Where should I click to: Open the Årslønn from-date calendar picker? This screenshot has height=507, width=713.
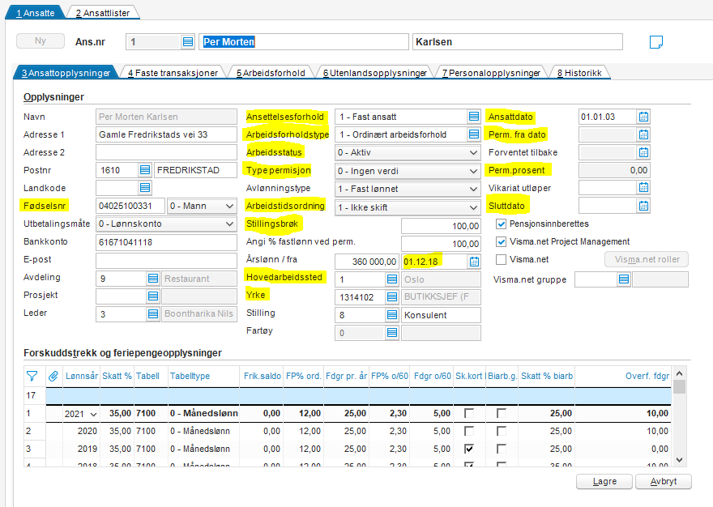point(474,261)
